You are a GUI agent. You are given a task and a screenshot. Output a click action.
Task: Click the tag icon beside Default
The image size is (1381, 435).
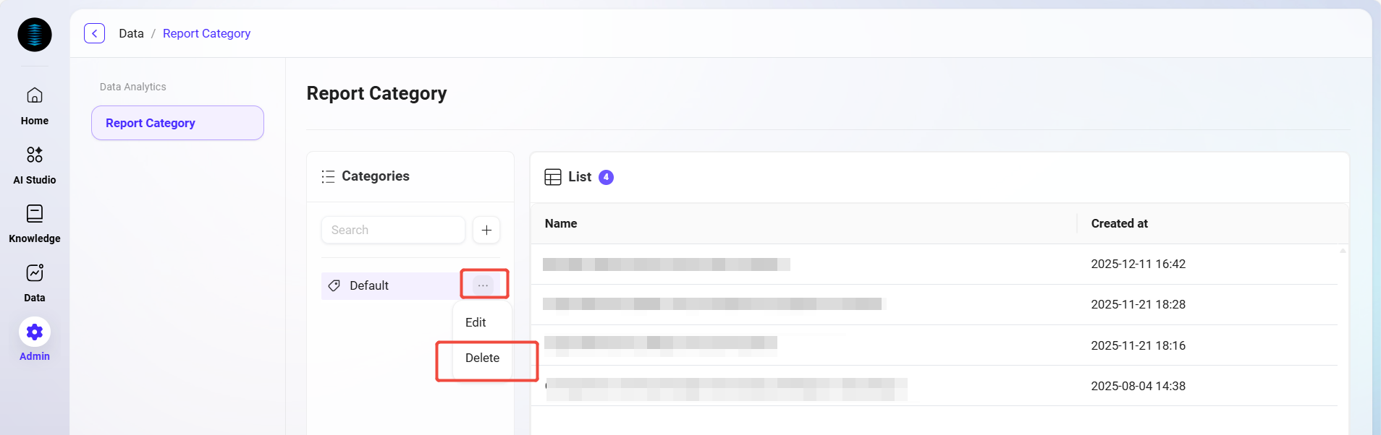click(x=334, y=285)
